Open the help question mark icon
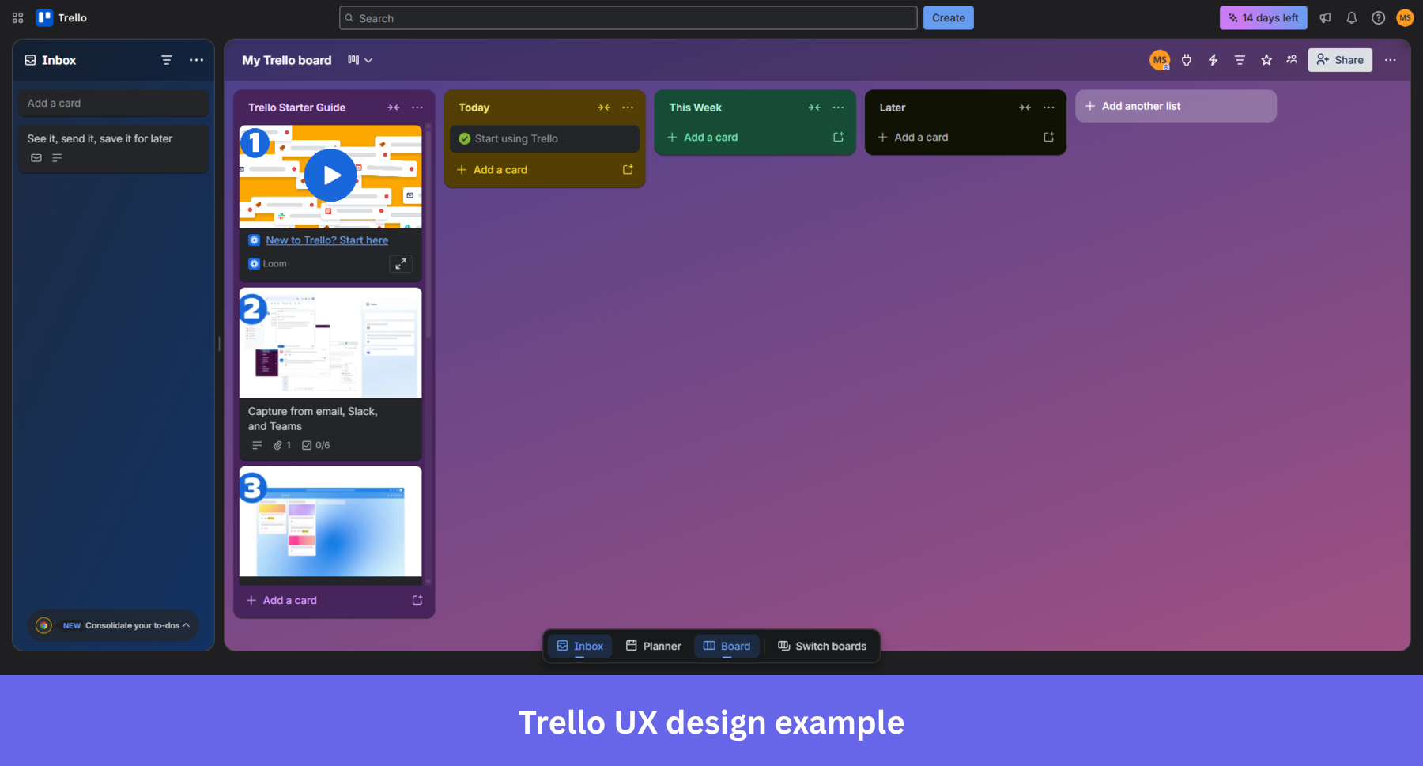This screenshot has height=766, width=1423. pos(1379,17)
